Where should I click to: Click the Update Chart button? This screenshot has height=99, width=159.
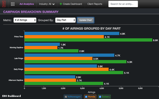[86, 20]
